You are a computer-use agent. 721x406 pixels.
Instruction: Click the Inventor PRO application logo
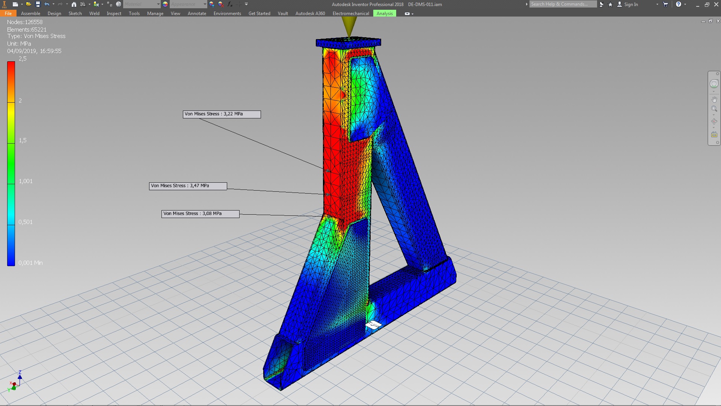click(x=5, y=5)
